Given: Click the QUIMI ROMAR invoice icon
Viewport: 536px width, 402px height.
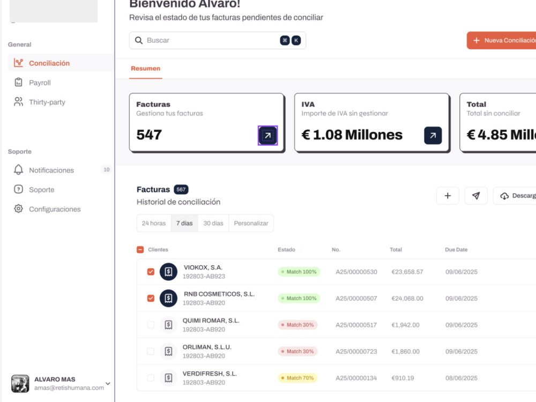Looking at the screenshot, I should pos(168,325).
